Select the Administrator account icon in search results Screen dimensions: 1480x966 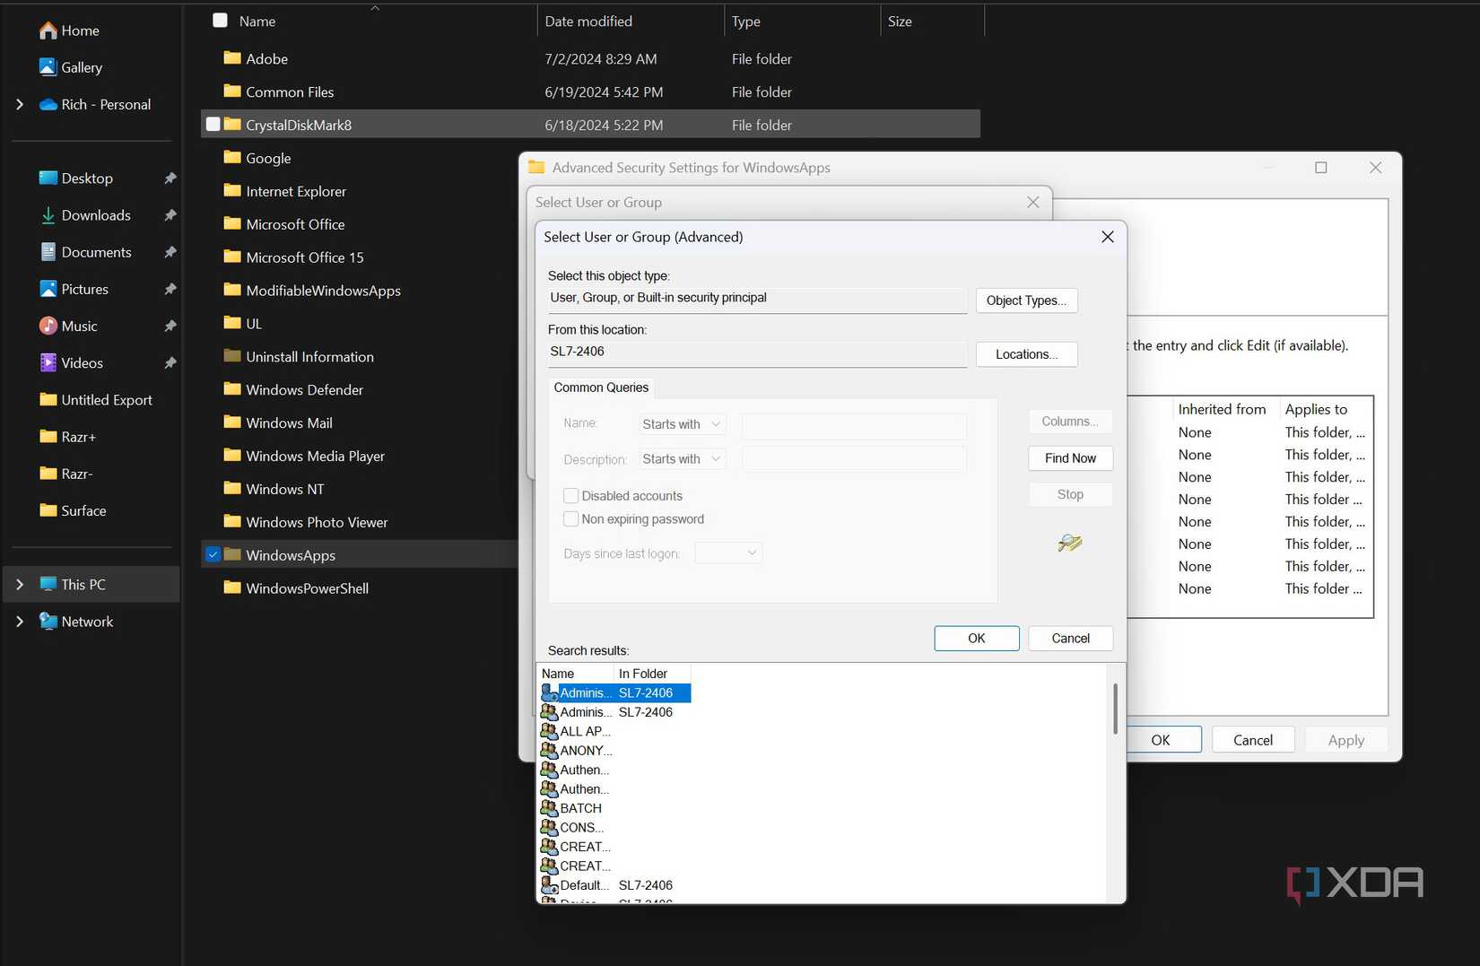550,692
